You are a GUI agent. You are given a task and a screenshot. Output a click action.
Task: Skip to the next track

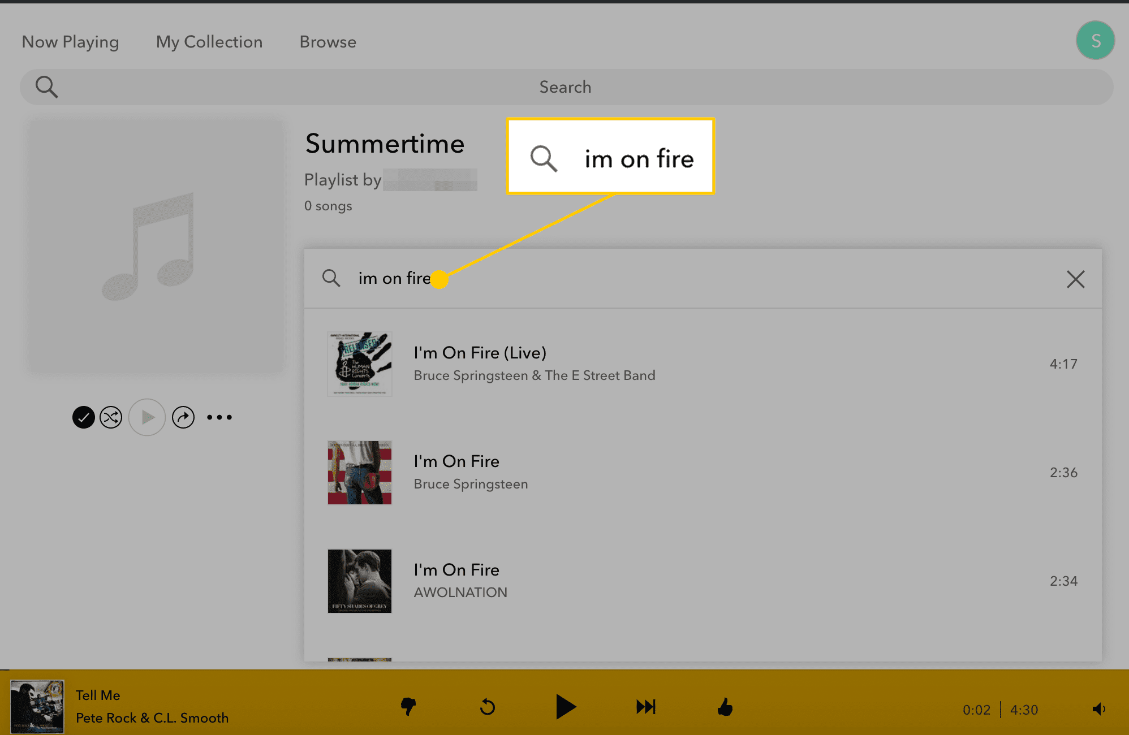coord(645,707)
